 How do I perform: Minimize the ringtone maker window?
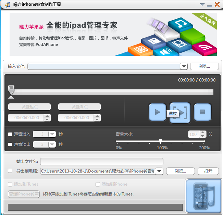pyautogui.click(x=209, y=6)
